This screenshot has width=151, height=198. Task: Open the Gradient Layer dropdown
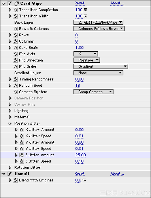[98, 73]
